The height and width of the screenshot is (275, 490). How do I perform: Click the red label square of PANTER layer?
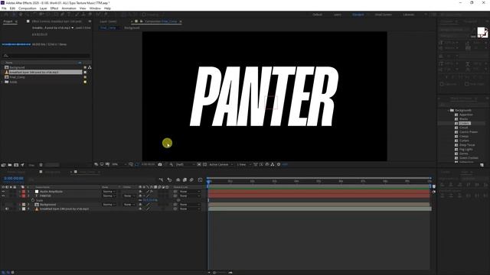[x=24, y=196]
